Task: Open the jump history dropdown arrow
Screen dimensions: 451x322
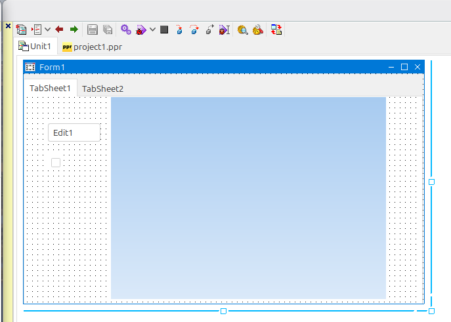Action: click(47, 30)
